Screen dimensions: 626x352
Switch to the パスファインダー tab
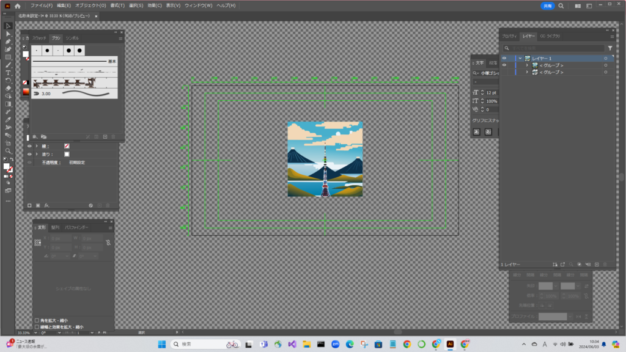pos(77,227)
